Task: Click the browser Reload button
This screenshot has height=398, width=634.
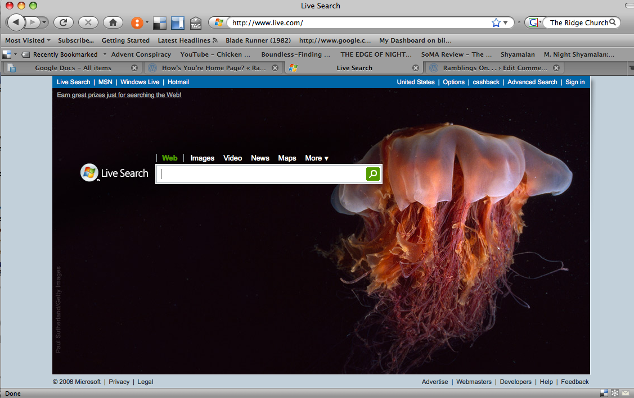Action: coord(64,22)
